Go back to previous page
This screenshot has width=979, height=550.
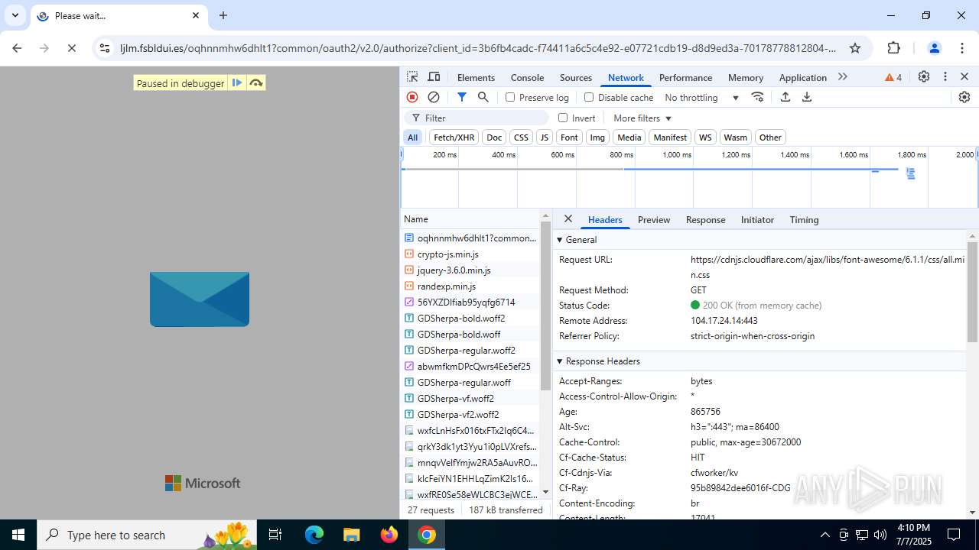[x=17, y=48]
